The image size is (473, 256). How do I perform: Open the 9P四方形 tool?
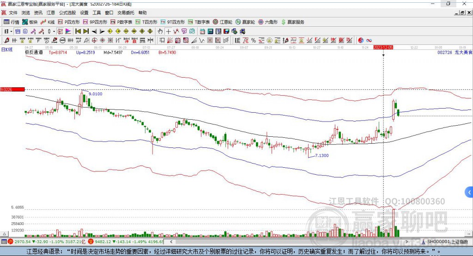(x=95, y=22)
